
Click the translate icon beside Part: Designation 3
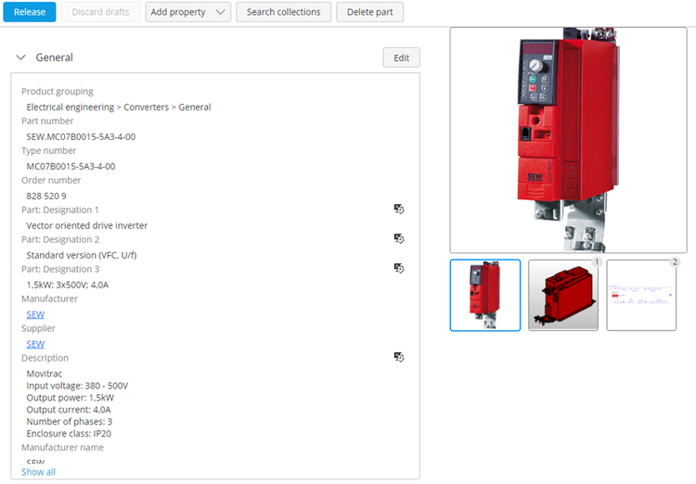coord(399,268)
